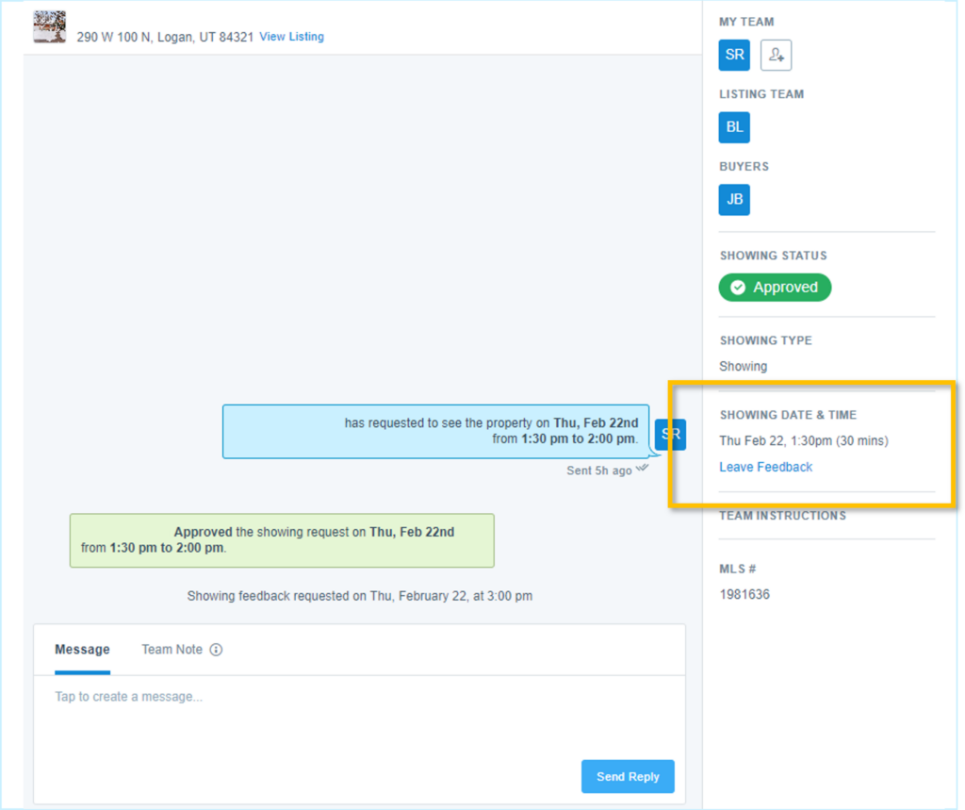Click the Team Instructions section header
The width and height of the screenshot is (965, 810).
coord(783,516)
